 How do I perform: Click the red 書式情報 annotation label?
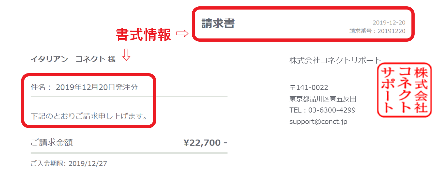click(143, 35)
